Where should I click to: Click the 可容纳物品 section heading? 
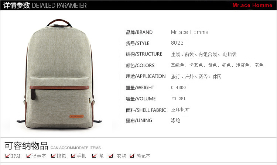pyautogui.click(x=26, y=146)
